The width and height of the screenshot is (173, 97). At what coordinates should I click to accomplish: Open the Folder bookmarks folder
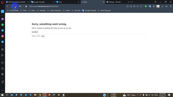pyautogui.click(x=66, y=11)
